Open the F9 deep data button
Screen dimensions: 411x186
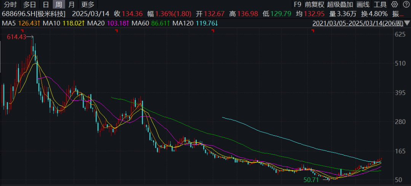point(298,5)
